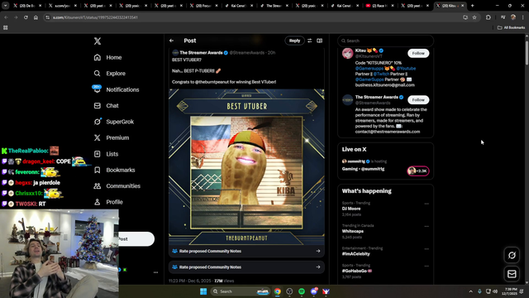The height and width of the screenshot is (298, 529).
Task: Open account menu three dots in sidebar
Action: (x=156, y=272)
